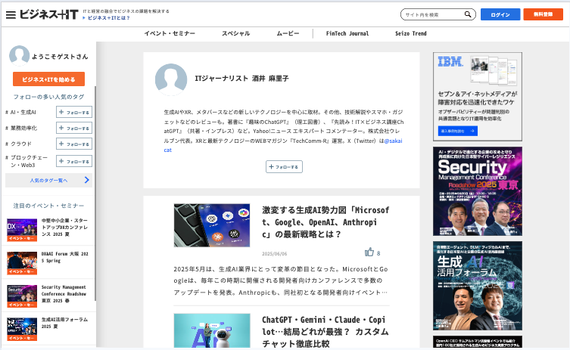This screenshot has width=570, height=350.
Task: Click the blue ログイン button
Action: click(500, 14)
